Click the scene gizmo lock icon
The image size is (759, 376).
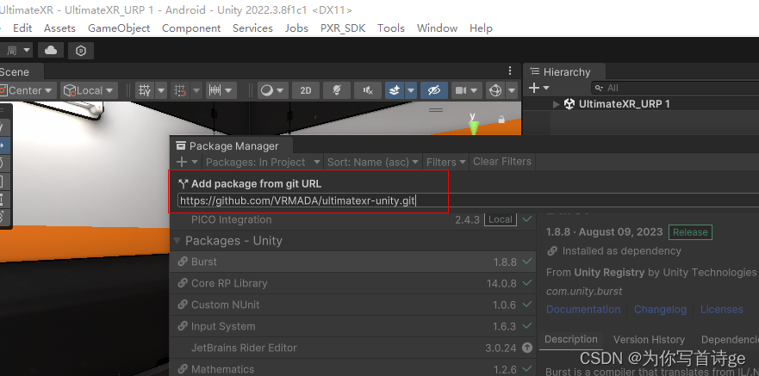[x=501, y=119]
